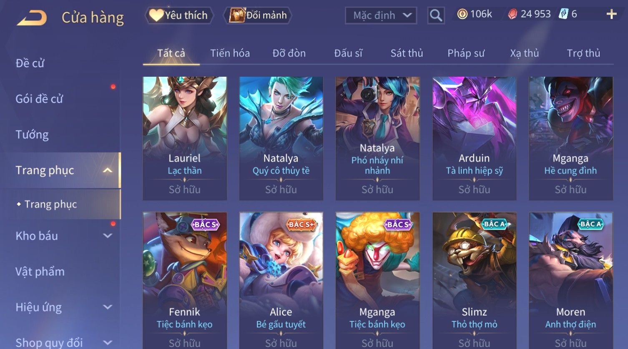Select the Pháp sư tab
628x349 pixels.
[466, 53]
